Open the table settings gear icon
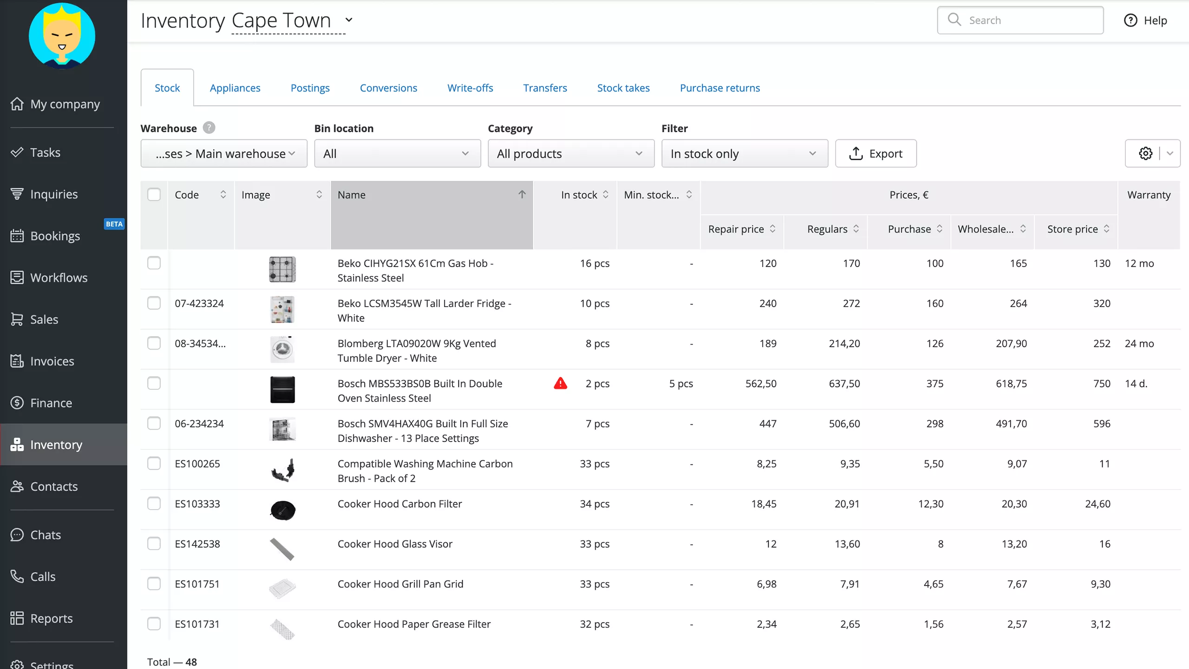 1144,153
